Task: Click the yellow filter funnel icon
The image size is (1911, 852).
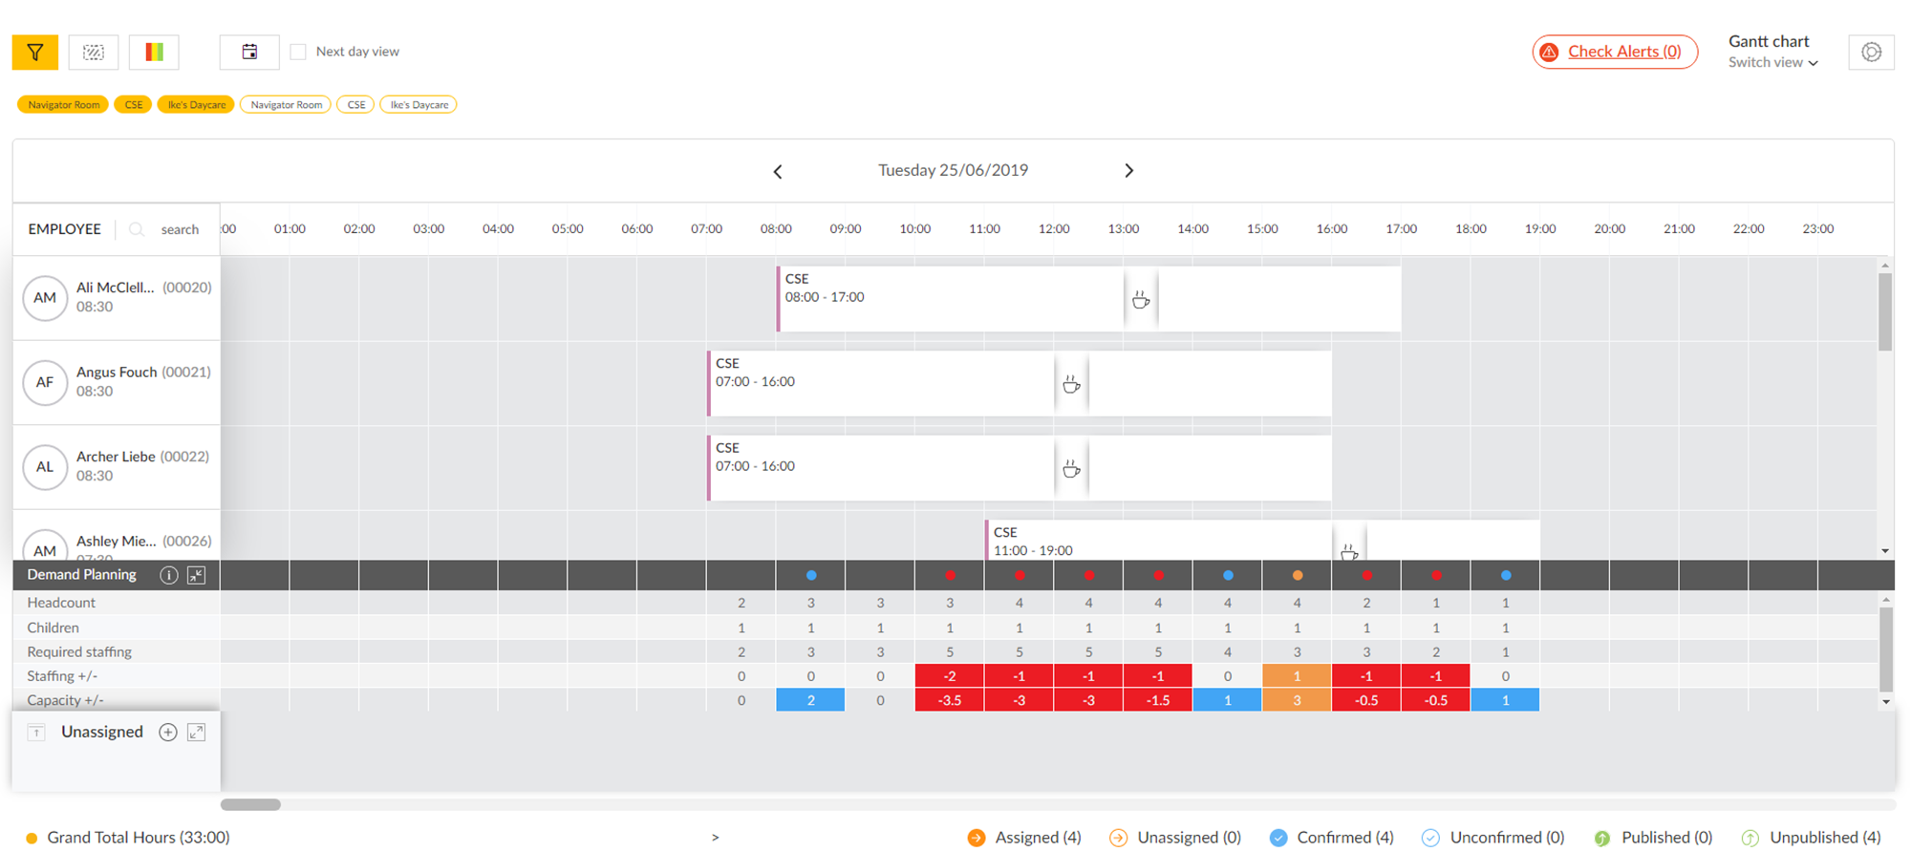Action: tap(35, 53)
